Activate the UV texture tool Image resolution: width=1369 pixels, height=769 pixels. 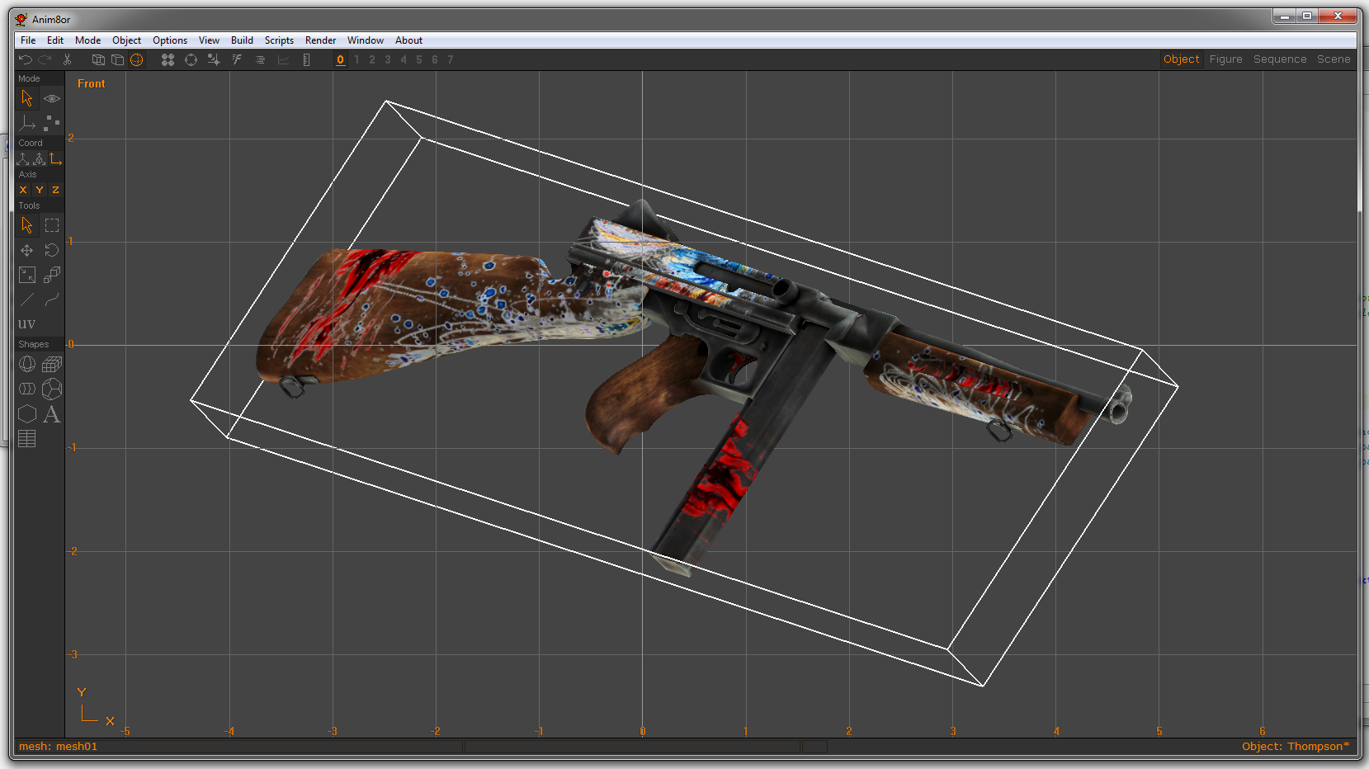pyautogui.click(x=27, y=324)
